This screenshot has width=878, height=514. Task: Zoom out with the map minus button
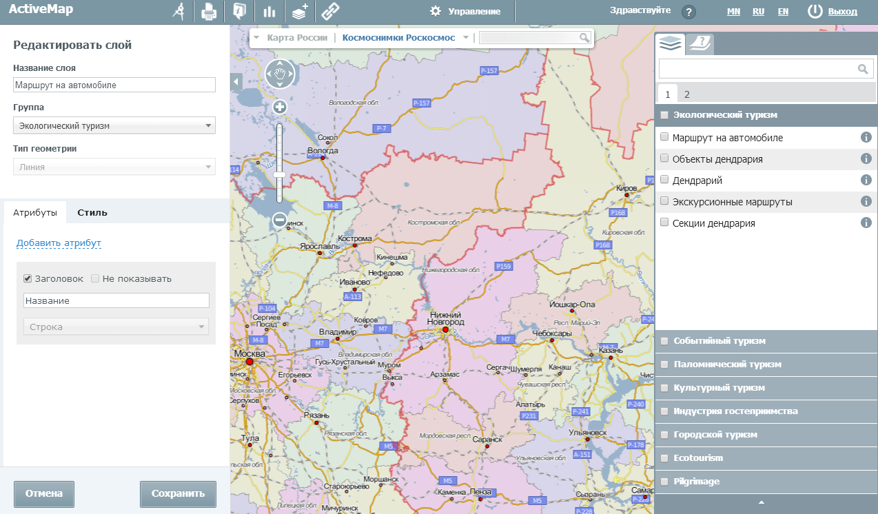[280, 220]
